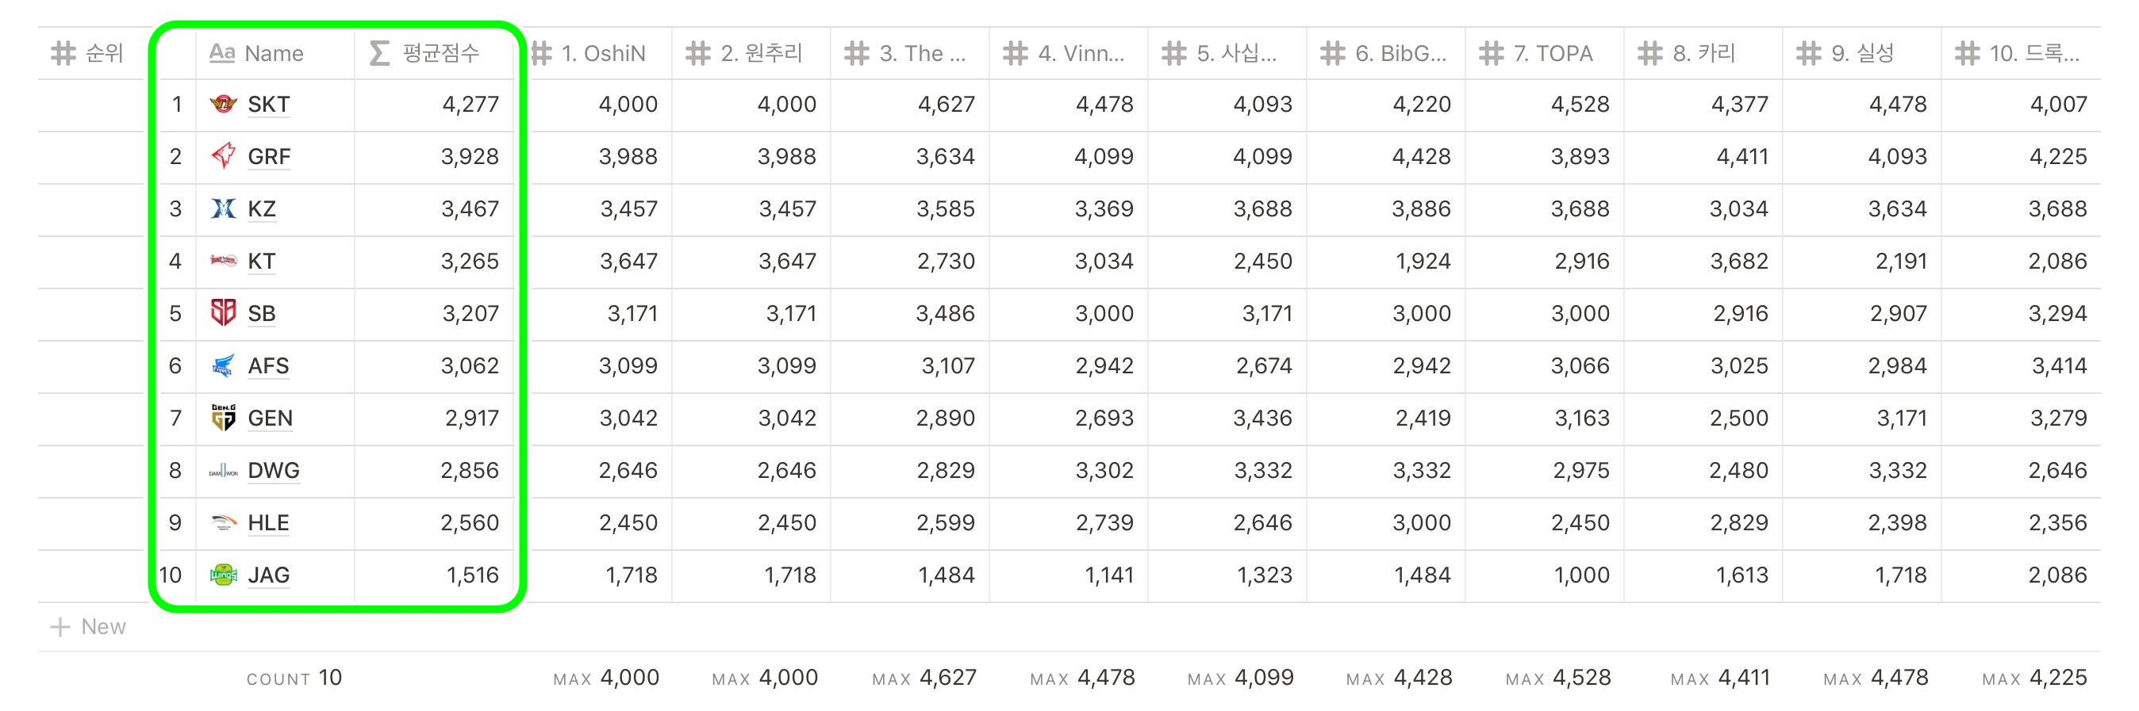
Task: Click the GRF team logo icon
Action: point(222,156)
